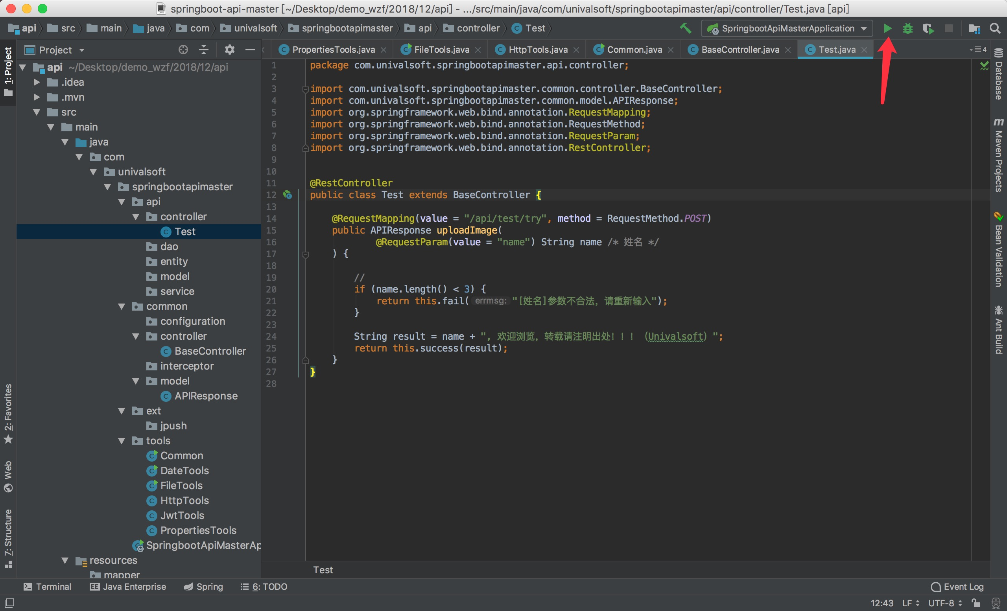1007x611 pixels.
Task: Open the 6: TODO tool window
Action: pyautogui.click(x=264, y=587)
